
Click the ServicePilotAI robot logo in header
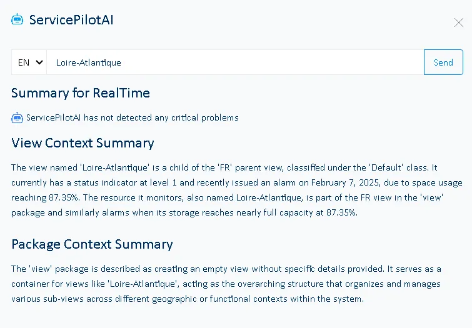(17, 19)
